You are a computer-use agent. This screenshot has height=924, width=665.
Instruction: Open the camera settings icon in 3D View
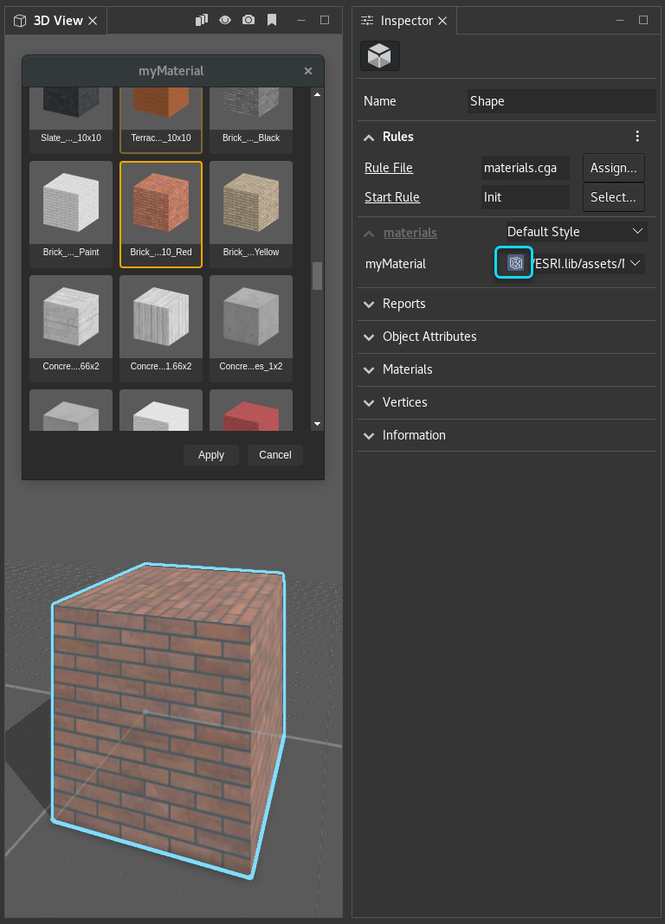click(x=249, y=20)
